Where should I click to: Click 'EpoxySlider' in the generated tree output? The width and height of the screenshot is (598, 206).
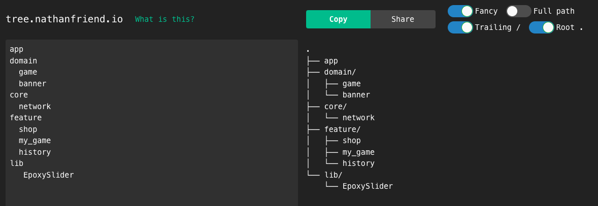[x=368, y=186]
